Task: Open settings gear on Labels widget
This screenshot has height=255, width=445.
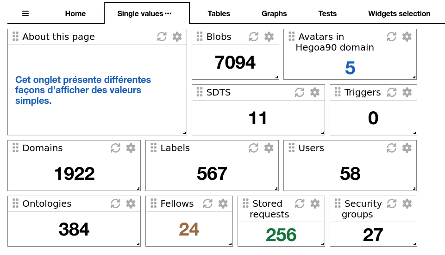Action: click(x=269, y=148)
